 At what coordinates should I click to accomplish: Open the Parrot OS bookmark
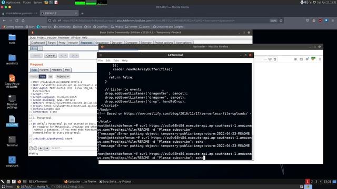[44, 27]
